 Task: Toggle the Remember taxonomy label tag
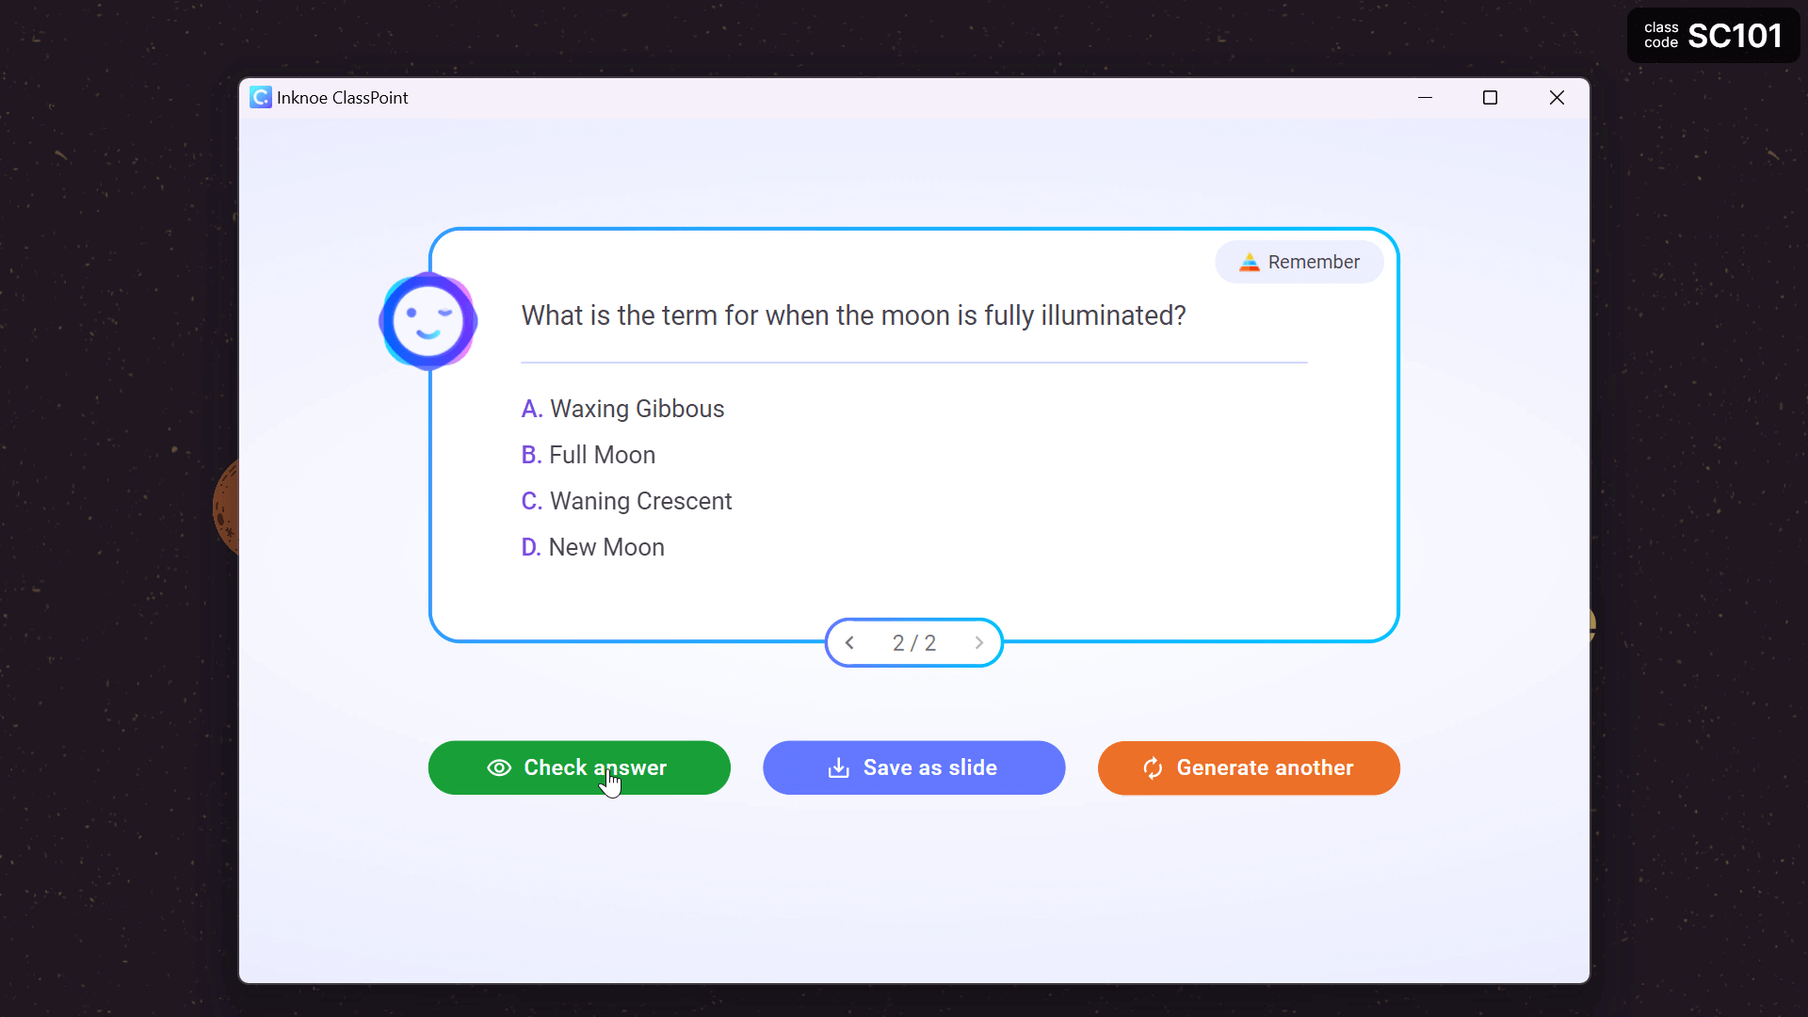point(1299,261)
